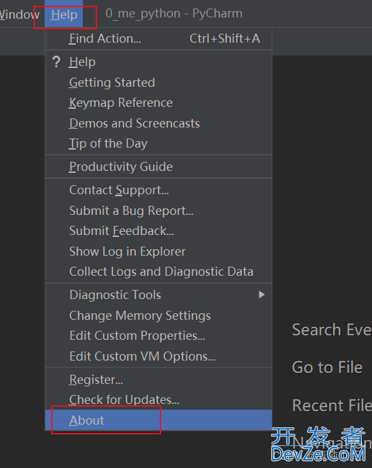Screen dimensions: 372x468
Task: Select Demos and Screencasts
Action: [x=159, y=123]
